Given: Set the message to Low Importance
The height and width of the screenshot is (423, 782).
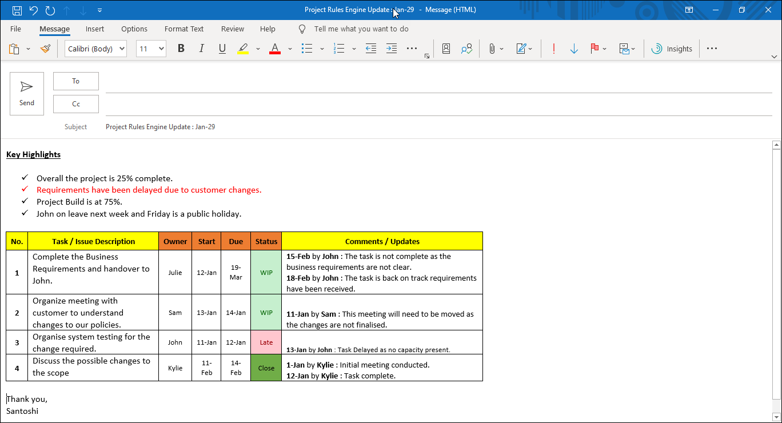Looking at the screenshot, I should click(x=574, y=49).
